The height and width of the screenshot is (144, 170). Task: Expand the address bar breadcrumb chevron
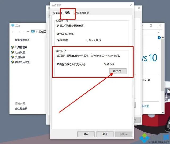37,32
